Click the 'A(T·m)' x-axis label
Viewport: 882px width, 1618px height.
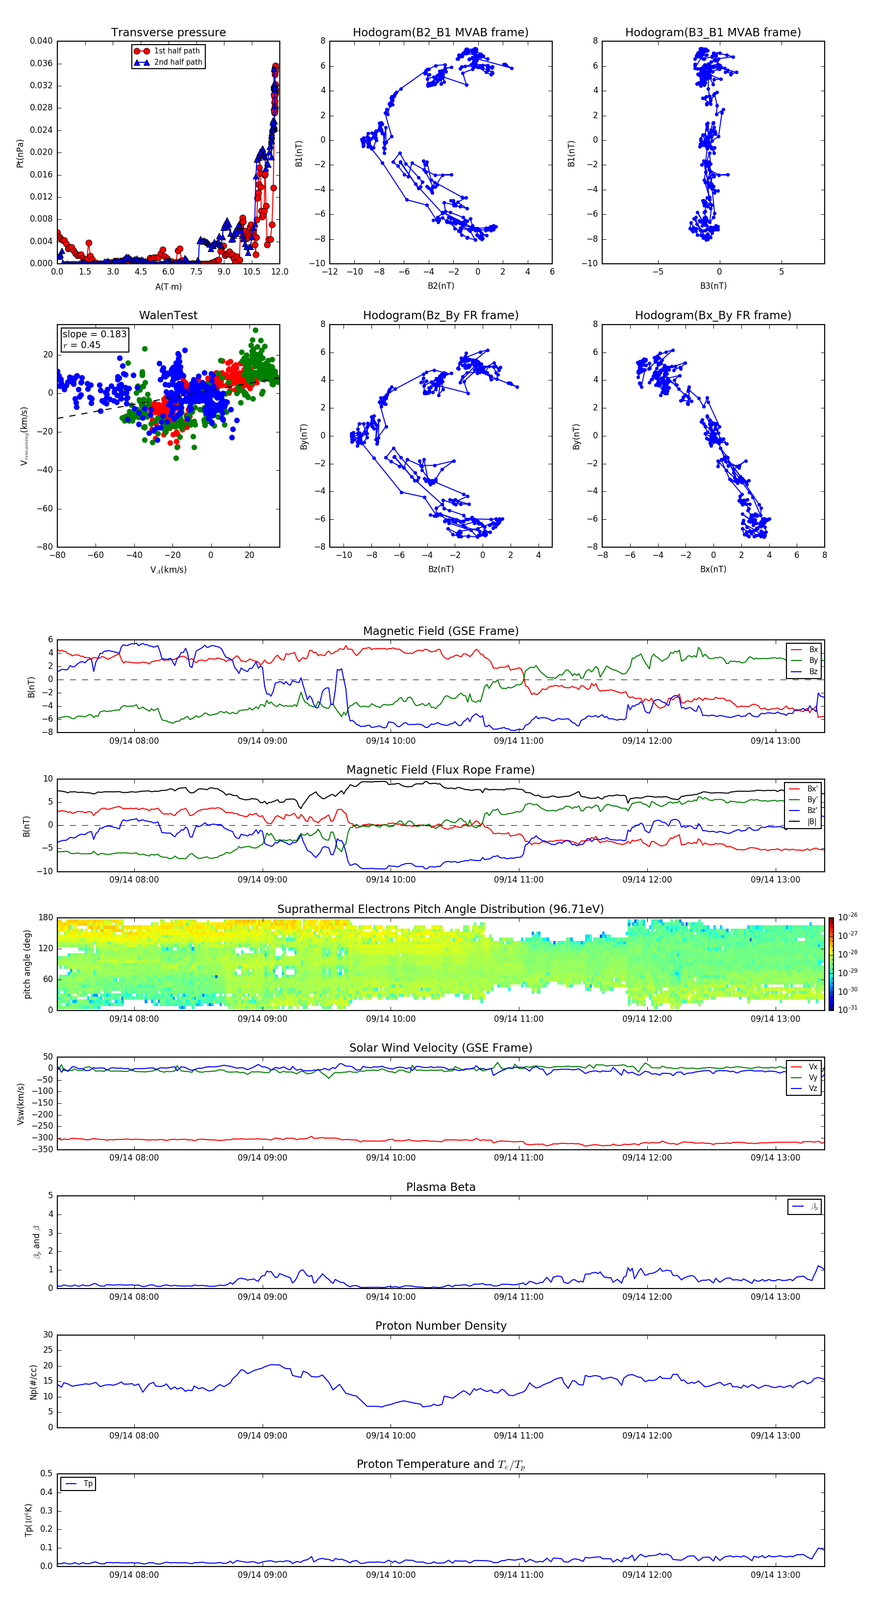168,287
